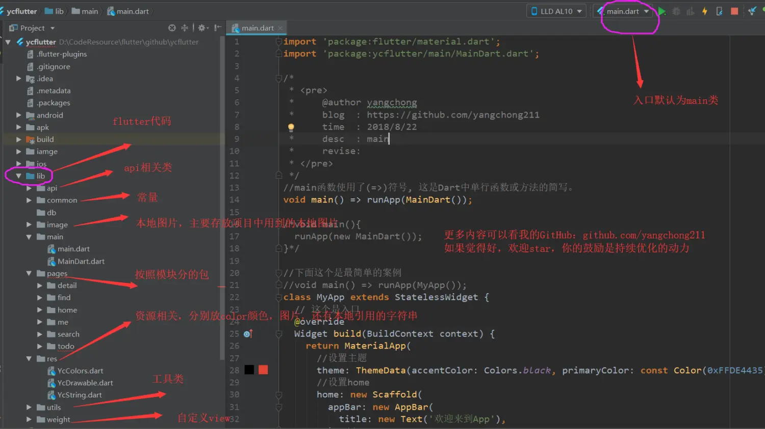Click the github.com/yangchong211 URL in the comment
The height and width of the screenshot is (429, 765).
click(453, 115)
